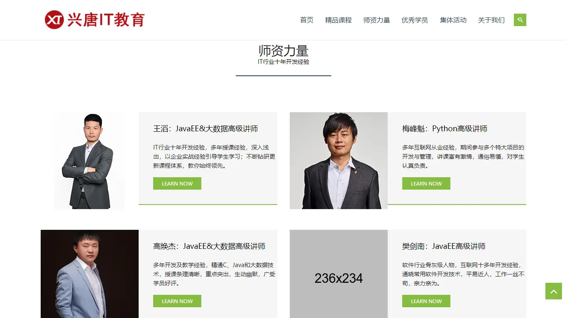Click the scroll-to-top arrow button
The width and height of the screenshot is (567, 318).
point(553,291)
